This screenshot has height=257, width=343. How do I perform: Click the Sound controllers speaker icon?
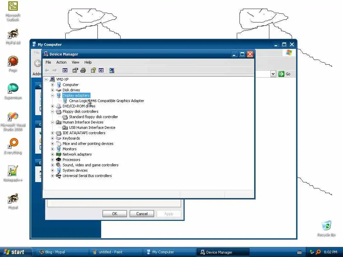click(58, 165)
